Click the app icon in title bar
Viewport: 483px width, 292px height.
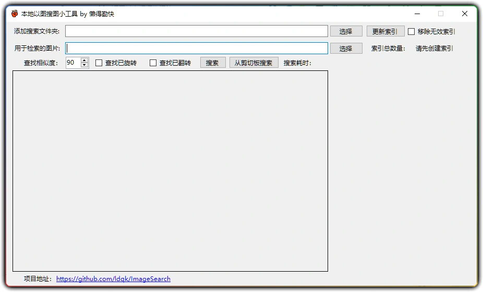[15, 14]
